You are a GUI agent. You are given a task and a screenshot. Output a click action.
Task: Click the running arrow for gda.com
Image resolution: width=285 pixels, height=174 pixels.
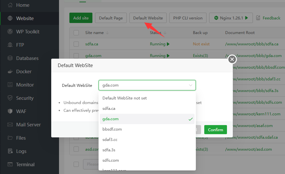[168, 56]
